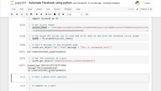Open the File menu
Image resolution: width=161 pixels, height=91 pixels.
14,9
